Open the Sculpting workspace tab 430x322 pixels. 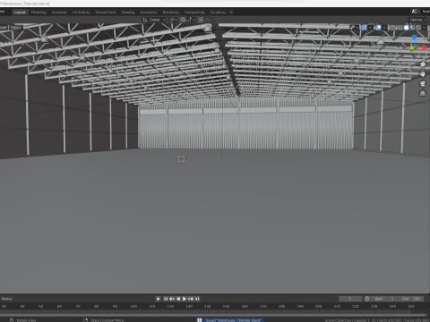(59, 13)
